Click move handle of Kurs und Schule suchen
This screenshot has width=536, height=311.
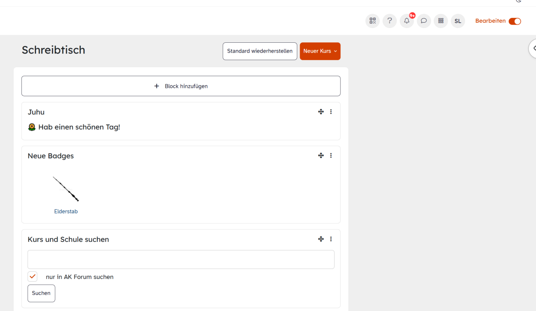[x=321, y=239]
